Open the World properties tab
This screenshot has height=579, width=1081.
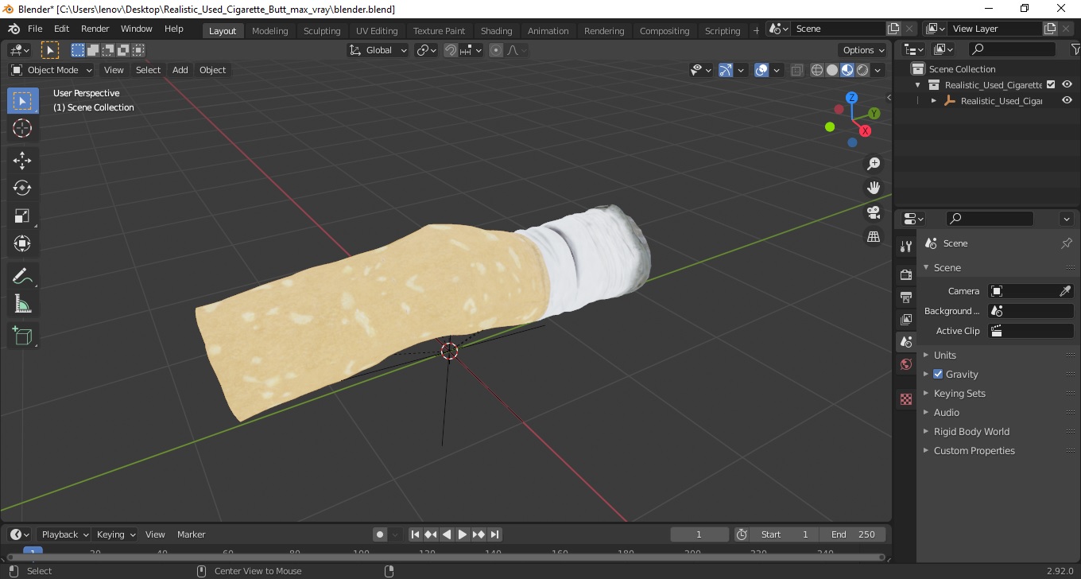click(x=906, y=364)
